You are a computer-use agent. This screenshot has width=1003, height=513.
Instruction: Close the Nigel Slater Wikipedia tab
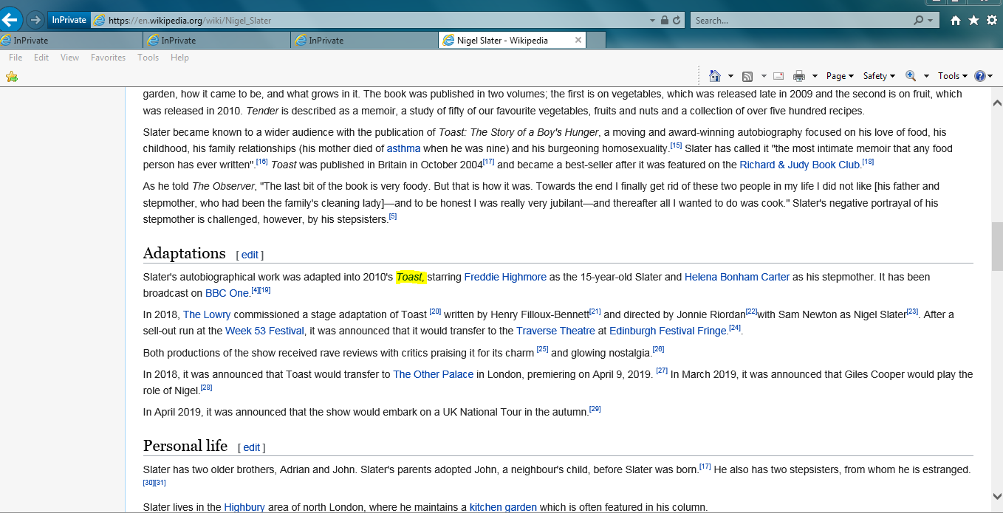coord(578,41)
